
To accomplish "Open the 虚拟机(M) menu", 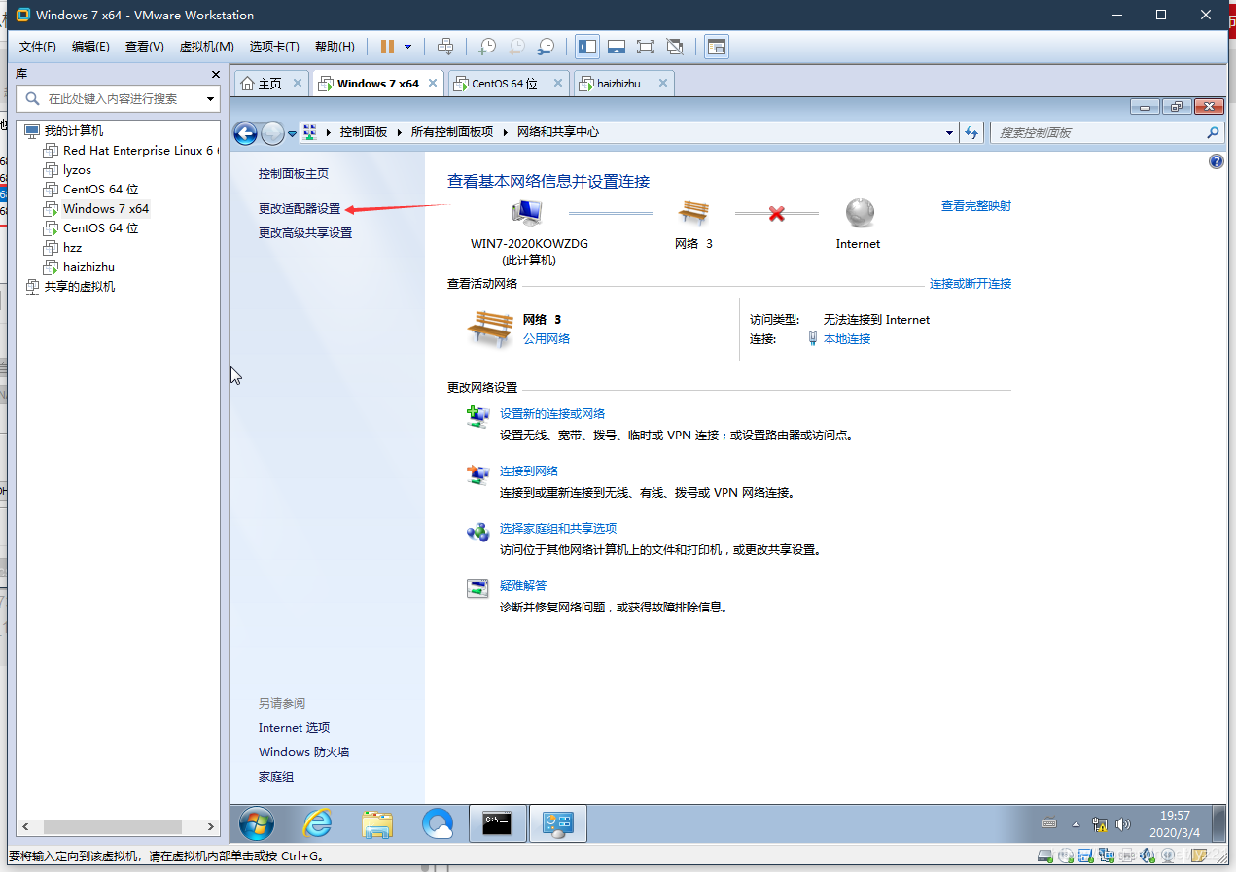I will click(206, 46).
